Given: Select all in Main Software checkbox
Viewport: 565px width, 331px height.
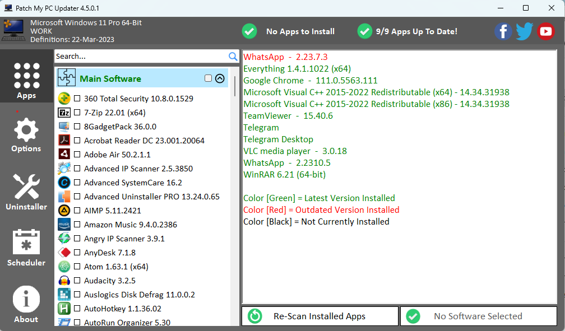Looking at the screenshot, I should tap(208, 78).
